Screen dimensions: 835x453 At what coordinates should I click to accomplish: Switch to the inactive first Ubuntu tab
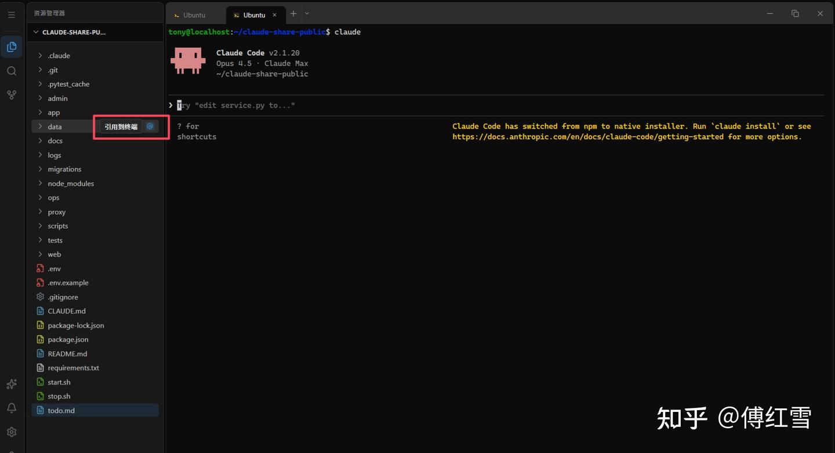[x=195, y=15]
